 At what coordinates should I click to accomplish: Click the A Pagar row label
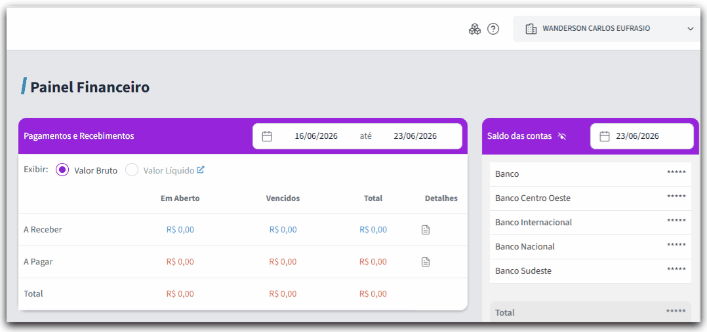click(x=38, y=262)
